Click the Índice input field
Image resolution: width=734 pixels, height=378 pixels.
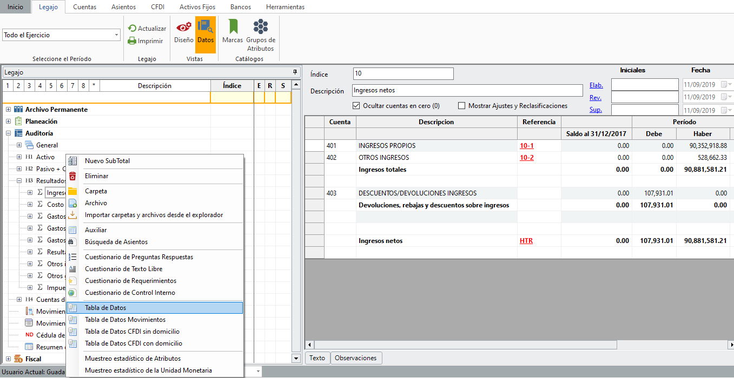403,74
